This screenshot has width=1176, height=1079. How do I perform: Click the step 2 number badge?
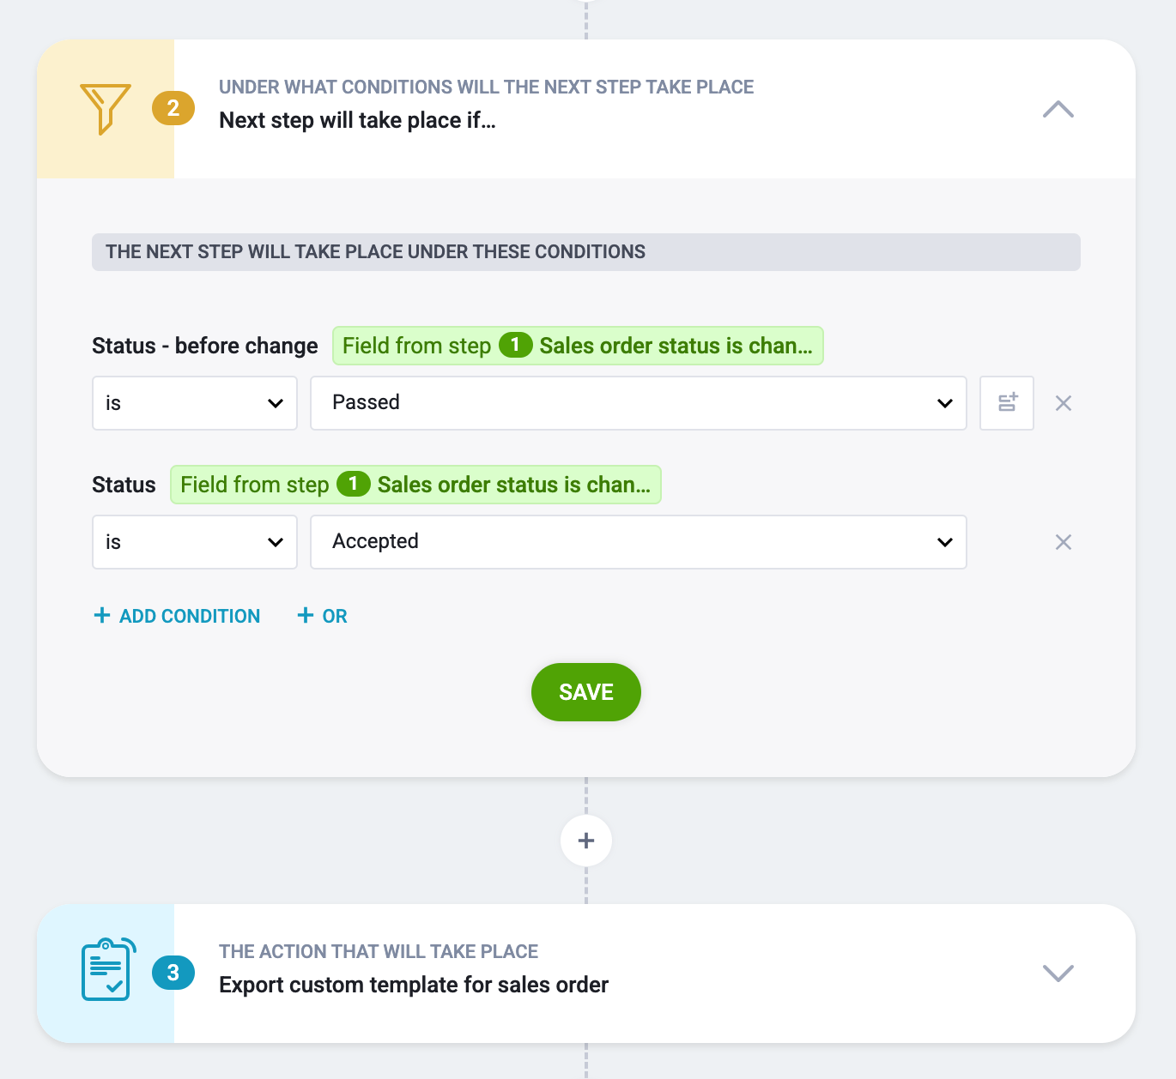(173, 108)
